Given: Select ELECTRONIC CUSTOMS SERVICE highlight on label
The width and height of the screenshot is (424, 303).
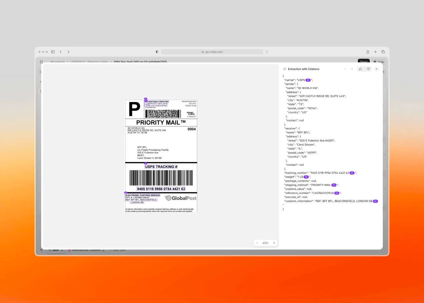Looking at the screenshot, I should coord(143,195).
